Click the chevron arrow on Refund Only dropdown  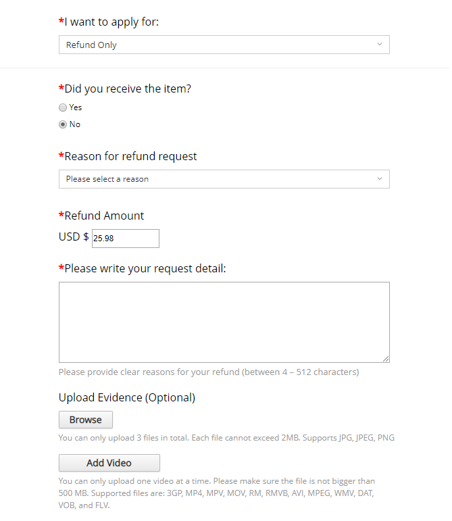tap(380, 45)
